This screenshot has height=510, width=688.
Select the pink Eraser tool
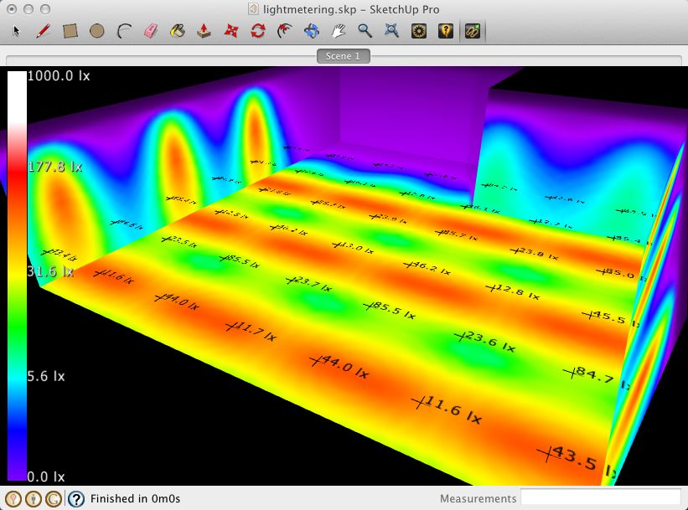(x=151, y=31)
